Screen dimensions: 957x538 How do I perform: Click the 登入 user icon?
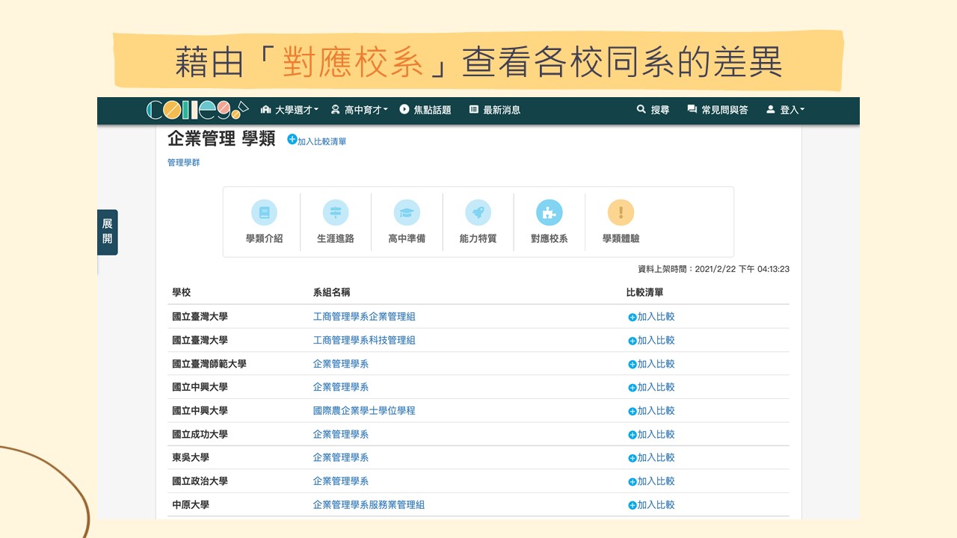point(771,109)
